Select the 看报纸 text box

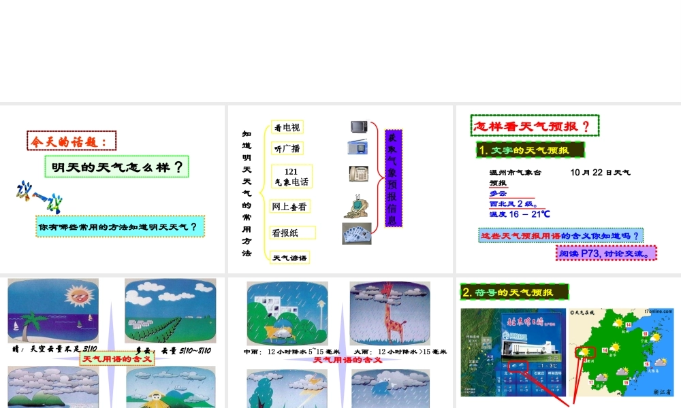point(292,233)
